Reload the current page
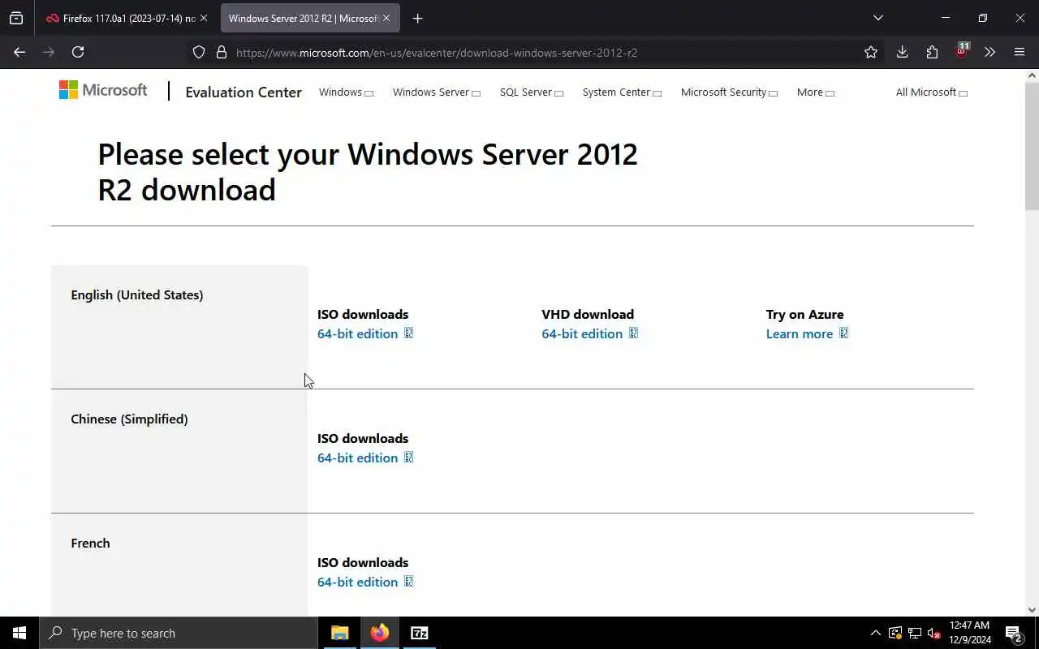This screenshot has height=649, width=1039. pyautogui.click(x=78, y=52)
